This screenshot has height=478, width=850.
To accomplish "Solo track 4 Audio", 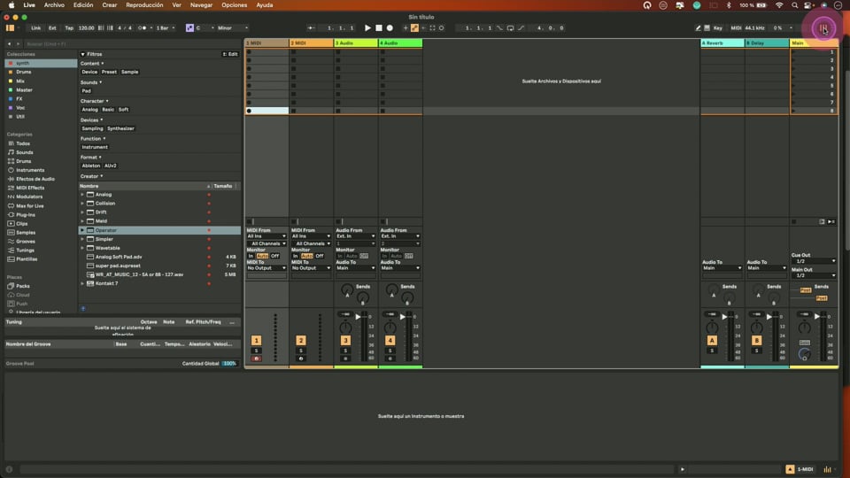I will coord(390,351).
